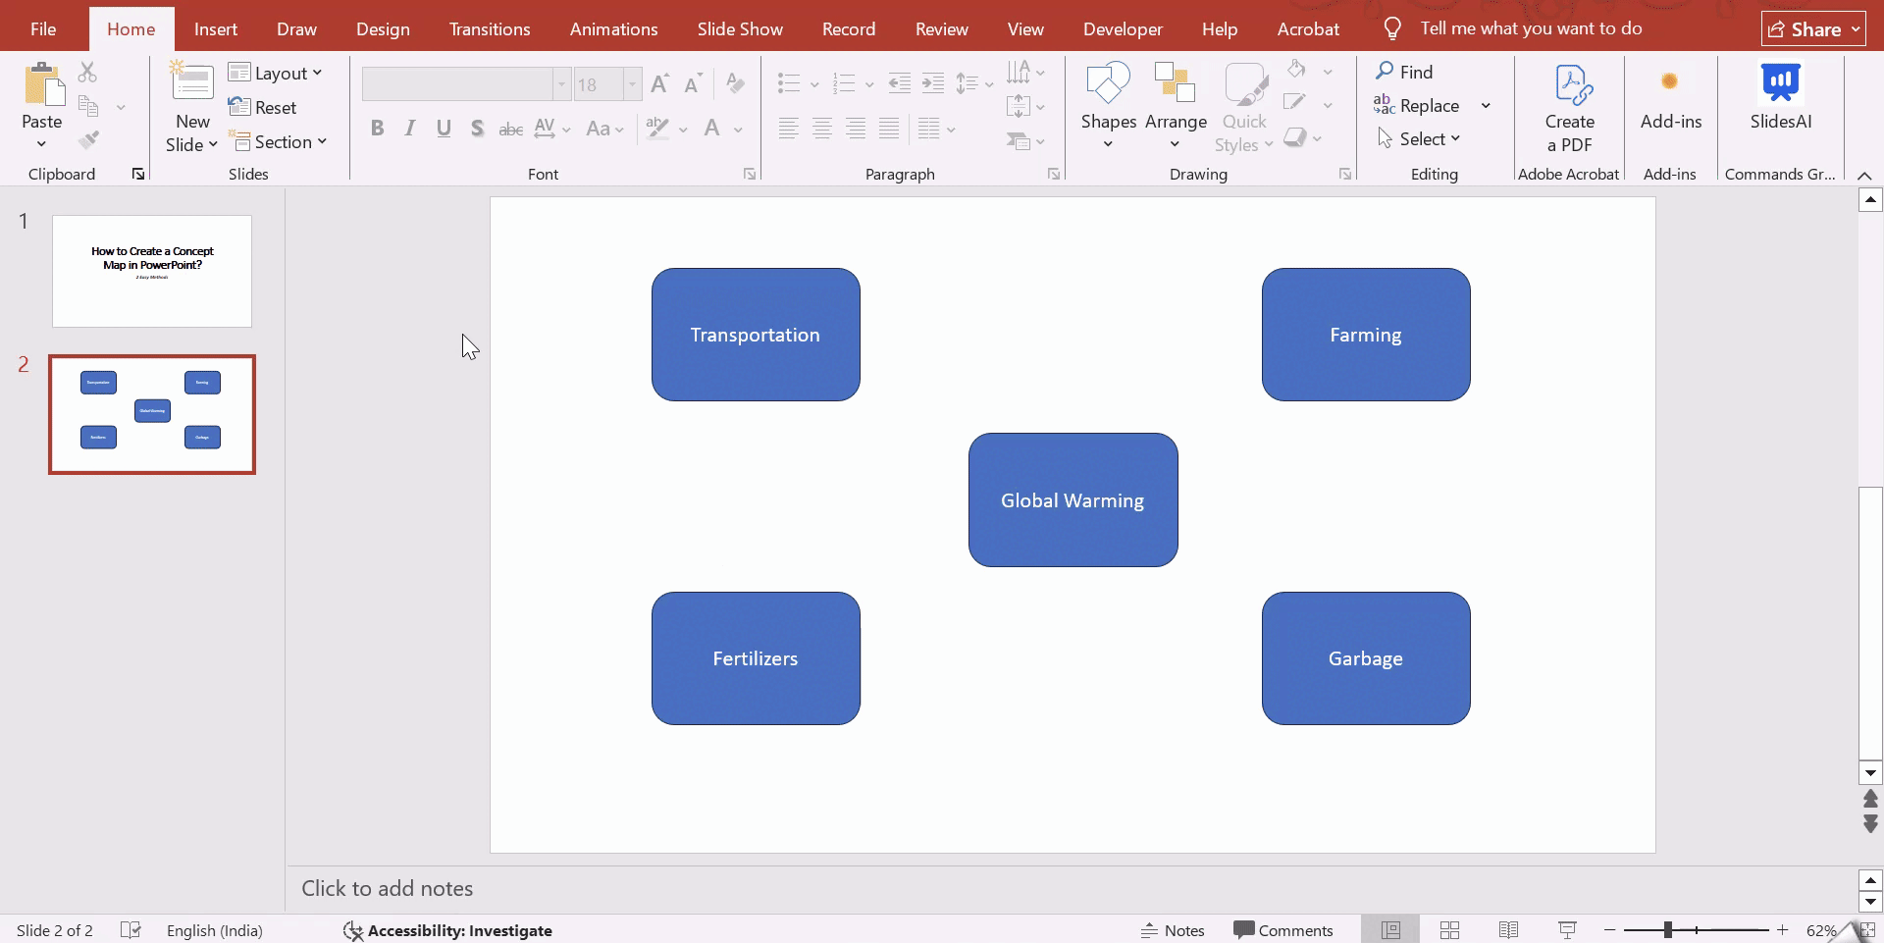Click the Share button
This screenshot has height=943, width=1884.
pyautogui.click(x=1812, y=29)
